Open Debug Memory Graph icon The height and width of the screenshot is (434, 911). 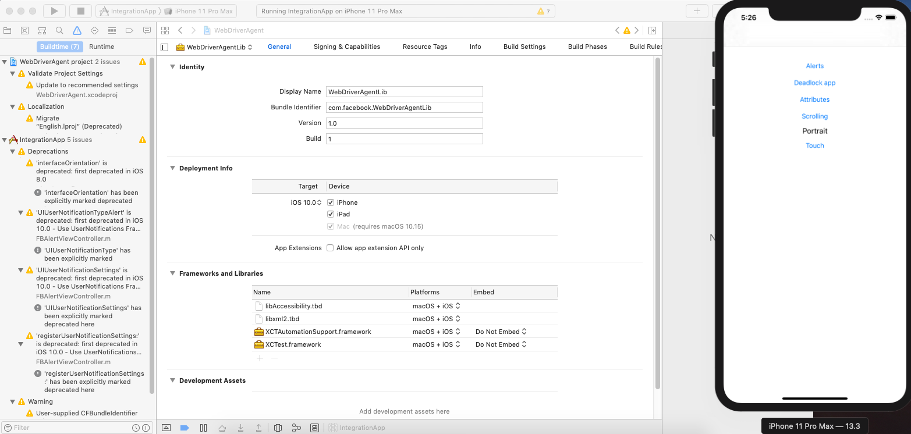296,428
